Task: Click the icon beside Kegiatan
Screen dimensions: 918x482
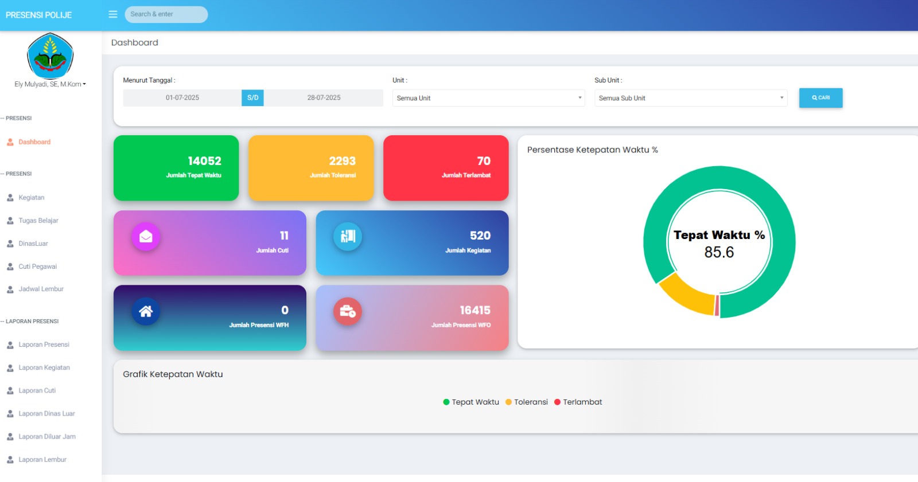Action: (10, 198)
